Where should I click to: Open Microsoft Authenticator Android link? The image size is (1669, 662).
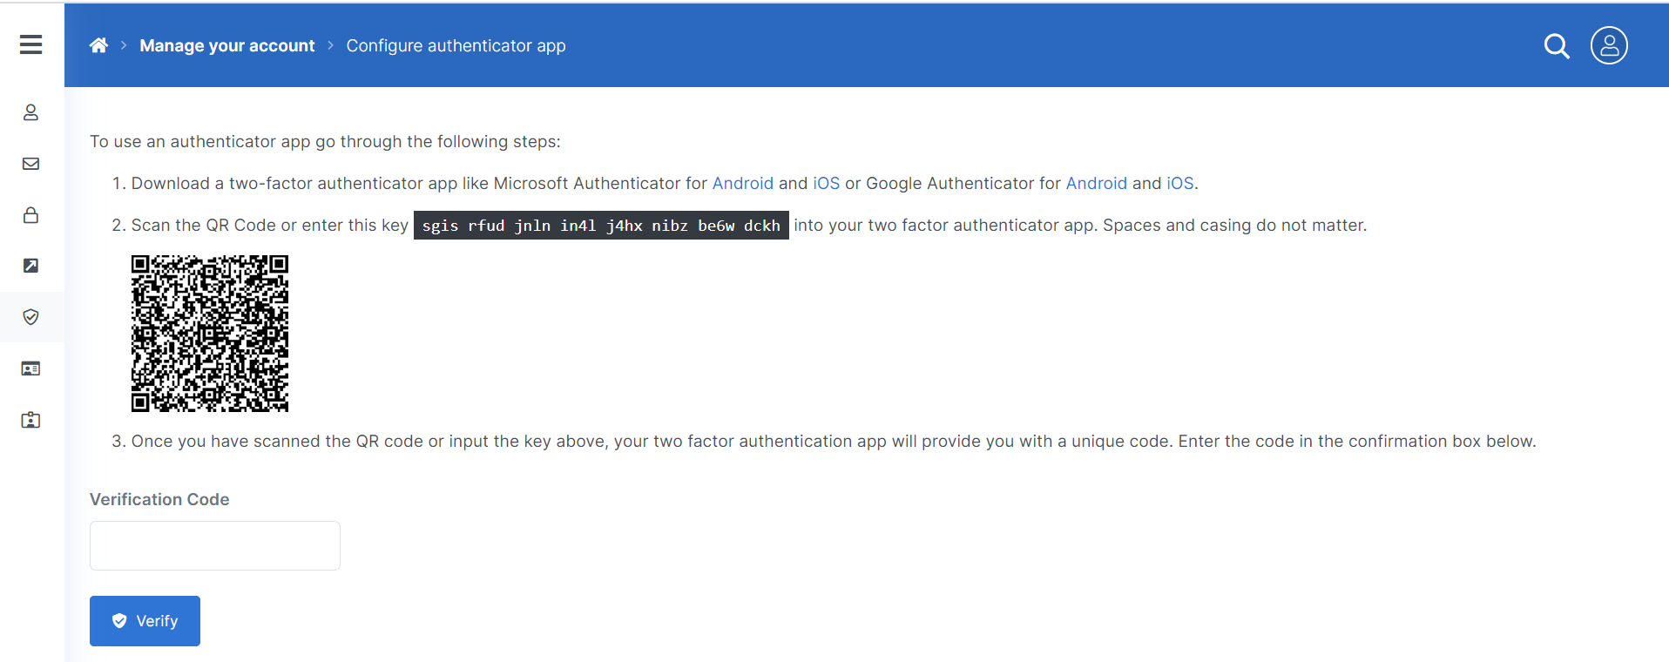(743, 183)
